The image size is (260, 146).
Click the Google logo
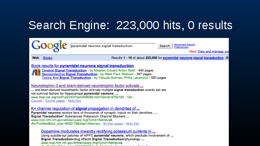[50, 46]
